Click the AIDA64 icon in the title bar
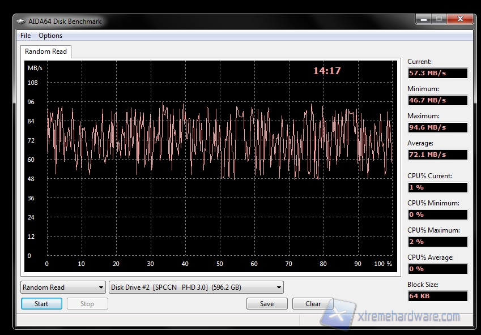Image resolution: width=481 pixels, height=335 pixels. (21, 22)
